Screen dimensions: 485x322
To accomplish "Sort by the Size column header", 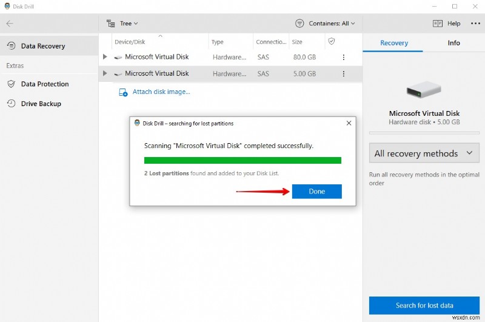I will (297, 42).
